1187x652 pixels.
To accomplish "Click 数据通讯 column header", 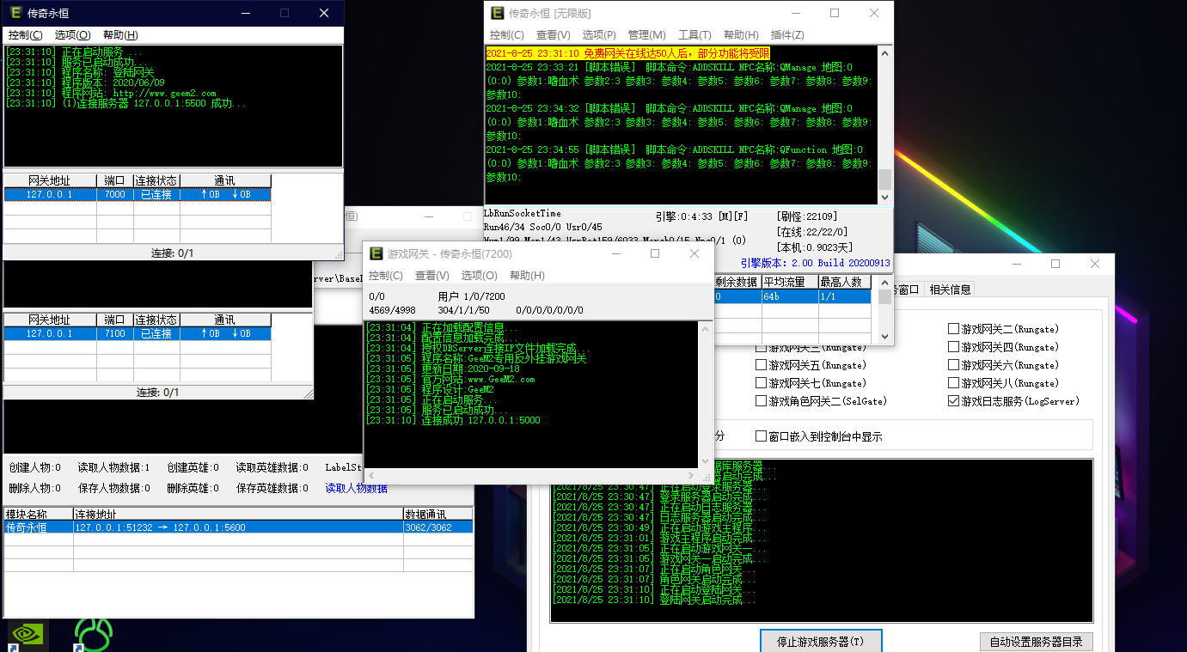I will (438, 514).
